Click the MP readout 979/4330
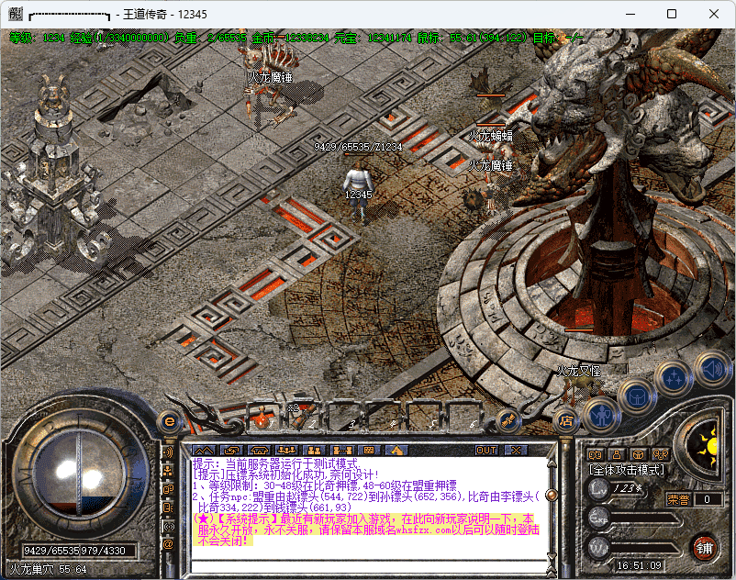Viewport: 736px width, 580px height. (x=103, y=551)
